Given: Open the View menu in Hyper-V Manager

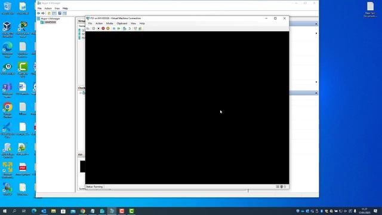Looking at the screenshot, I should pos(57,8).
